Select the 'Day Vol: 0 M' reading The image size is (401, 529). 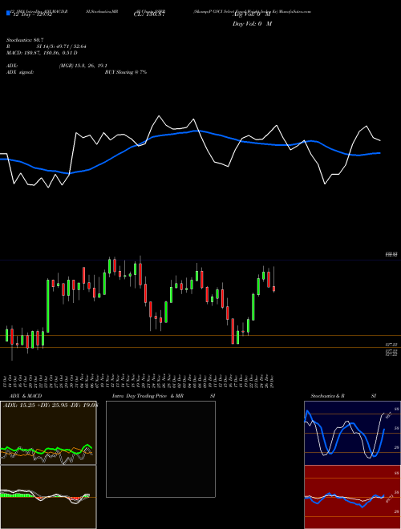pyautogui.click(x=252, y=23)
